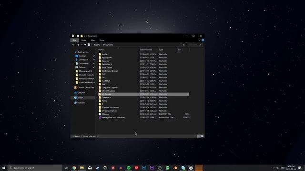
Task: Select Network in the navigation pane
Action: [x=81, y=103]
